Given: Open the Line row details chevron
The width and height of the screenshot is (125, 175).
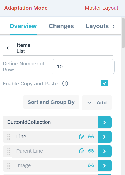Looking at the screenshot, I should (105, 137).
